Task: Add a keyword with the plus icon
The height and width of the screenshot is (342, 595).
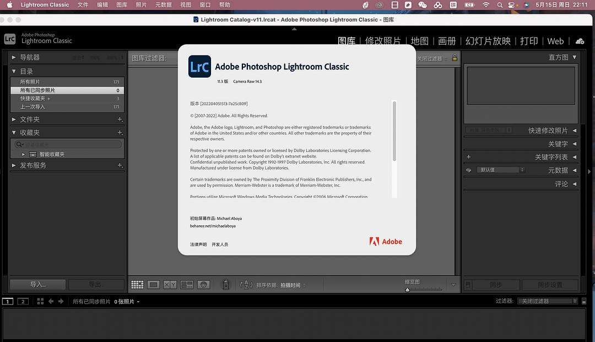Action: [469, 156]
